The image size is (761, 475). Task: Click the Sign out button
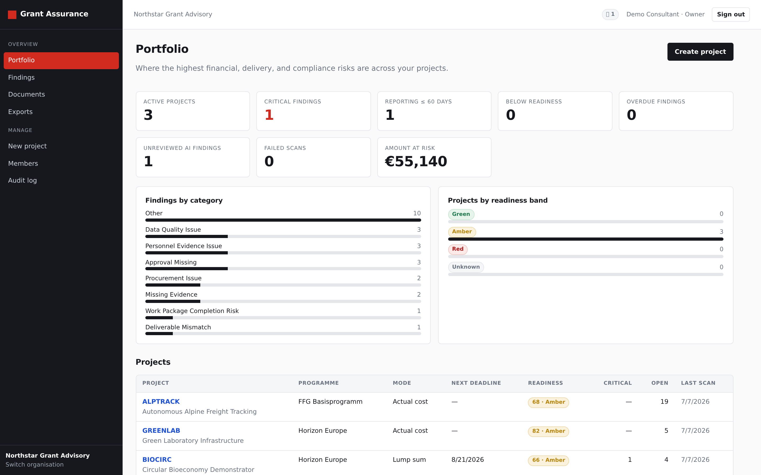[x=731, y=15]
